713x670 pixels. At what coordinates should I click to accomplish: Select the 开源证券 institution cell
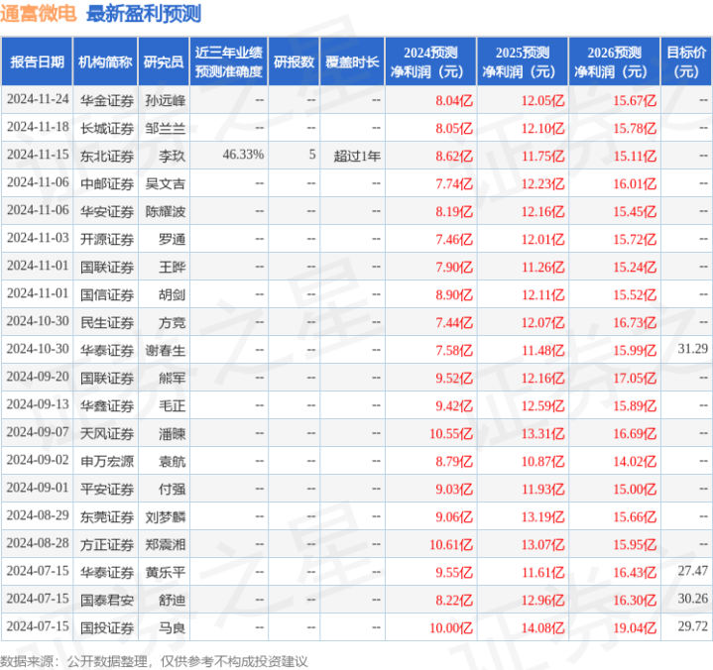click(x=107, y=239)
